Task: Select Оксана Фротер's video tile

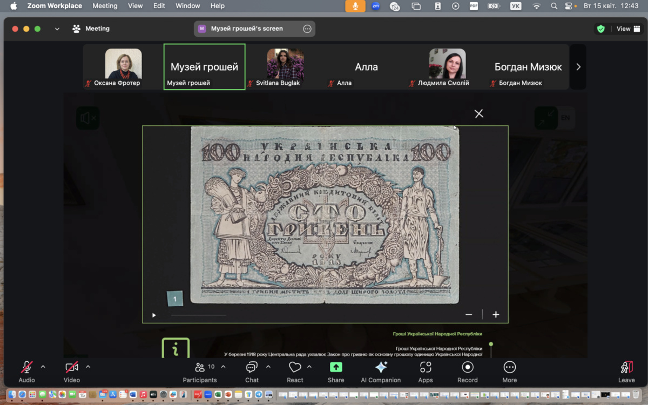Action: 123,67
